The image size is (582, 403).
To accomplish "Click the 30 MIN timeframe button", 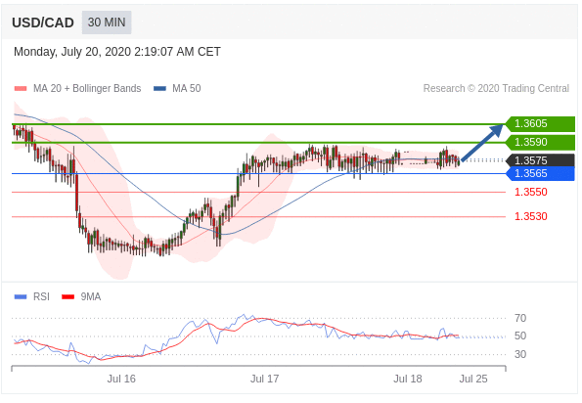I will click(107, 22).
